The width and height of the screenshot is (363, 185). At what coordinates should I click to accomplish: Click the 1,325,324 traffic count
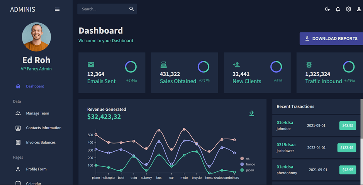317,74
